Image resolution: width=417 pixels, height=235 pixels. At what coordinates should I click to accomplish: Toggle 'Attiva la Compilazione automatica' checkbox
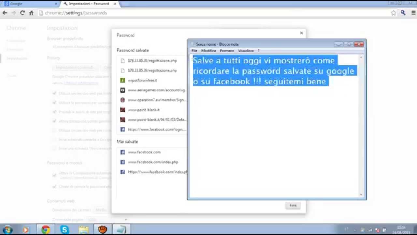pyautogui.click(x=54, y=175)
